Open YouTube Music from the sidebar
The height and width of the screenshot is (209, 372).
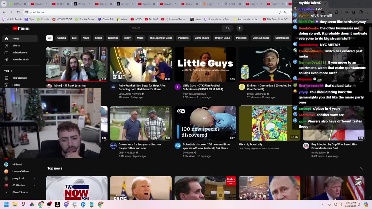(x=20, y=60)
